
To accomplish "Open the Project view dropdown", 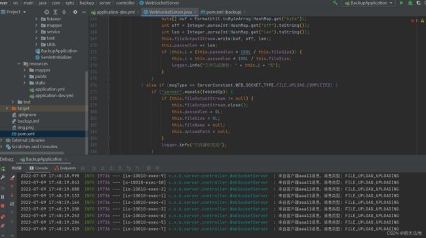I will click(14, 12).
